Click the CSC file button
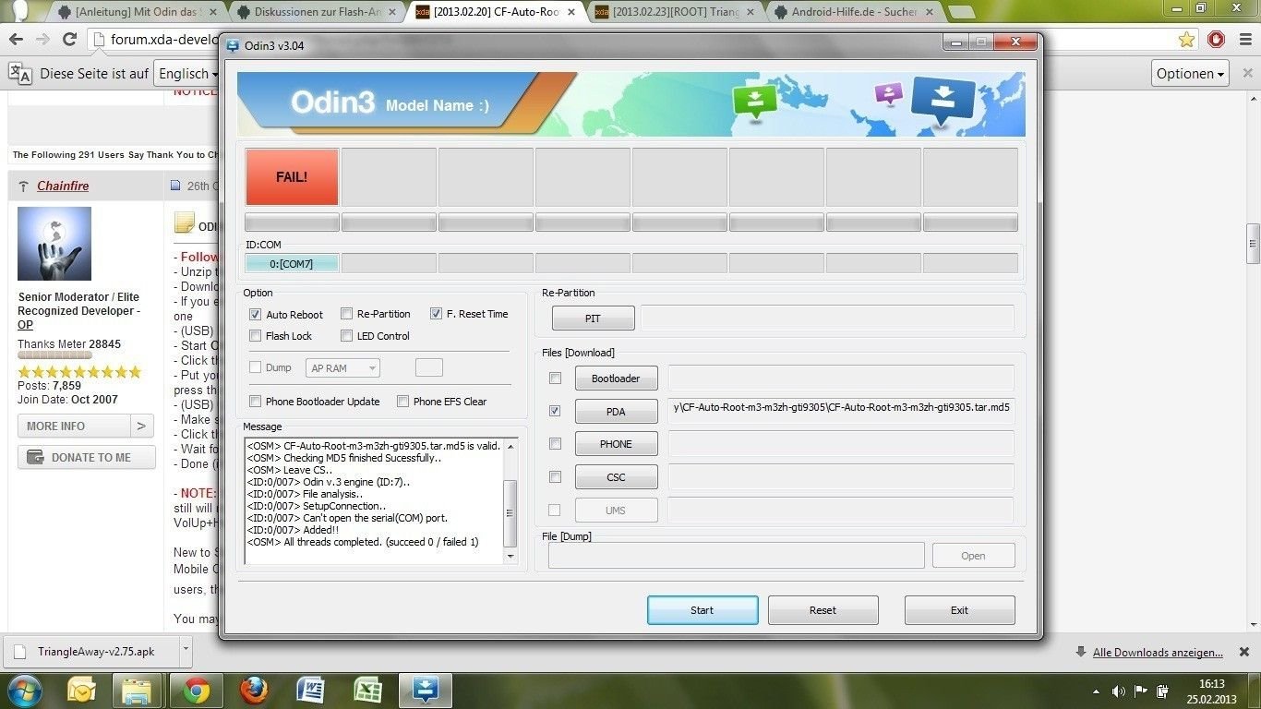1261x709 pixels. coord(616,477)
